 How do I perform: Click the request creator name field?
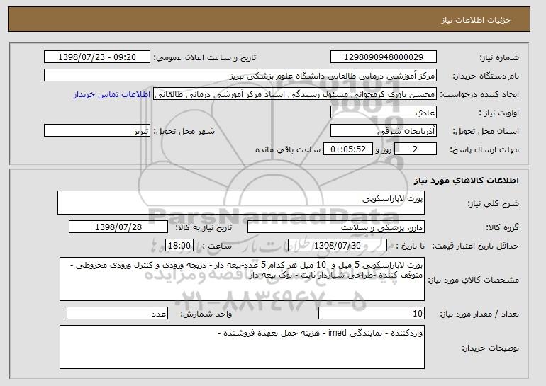tap(295, 94)
